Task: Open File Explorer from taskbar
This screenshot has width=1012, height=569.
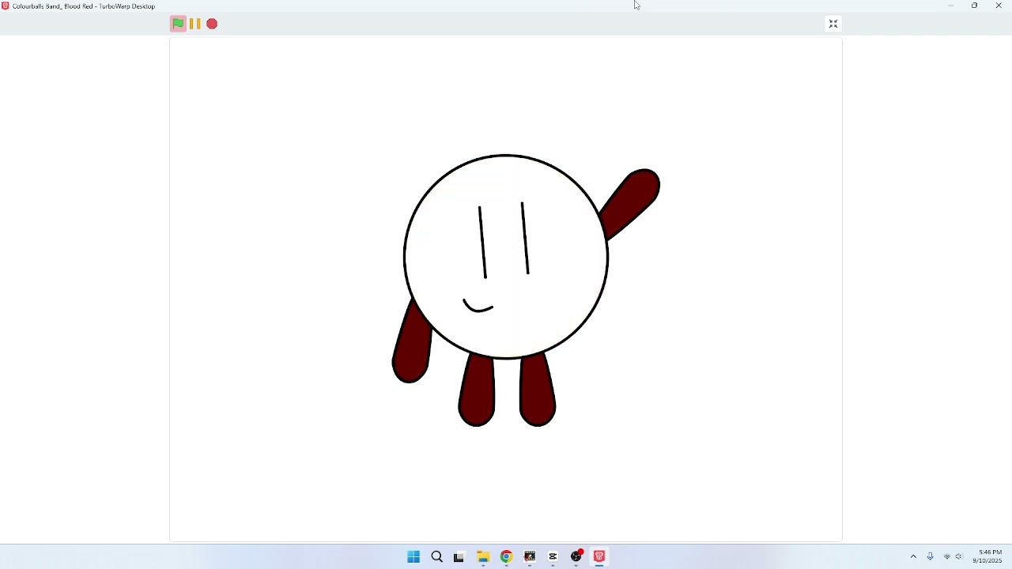Action: click(x=483, y=557)
